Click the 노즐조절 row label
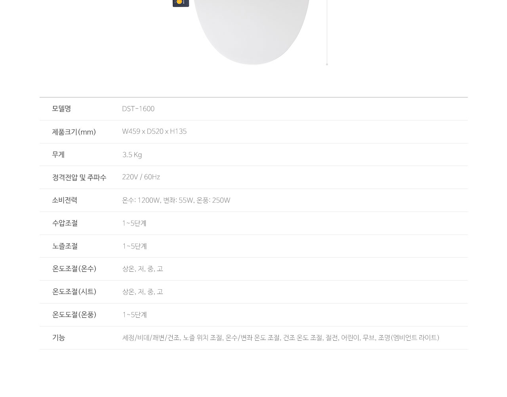This screenshot has width=507, height=397. pos(65,246)
